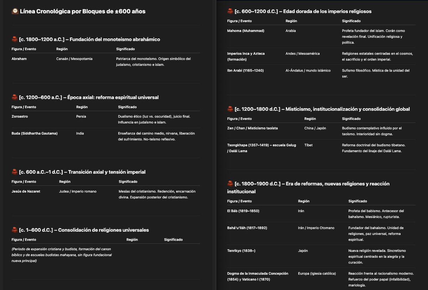
Task: Select the Abraham cell in the first table
Action: pos(19,59)
